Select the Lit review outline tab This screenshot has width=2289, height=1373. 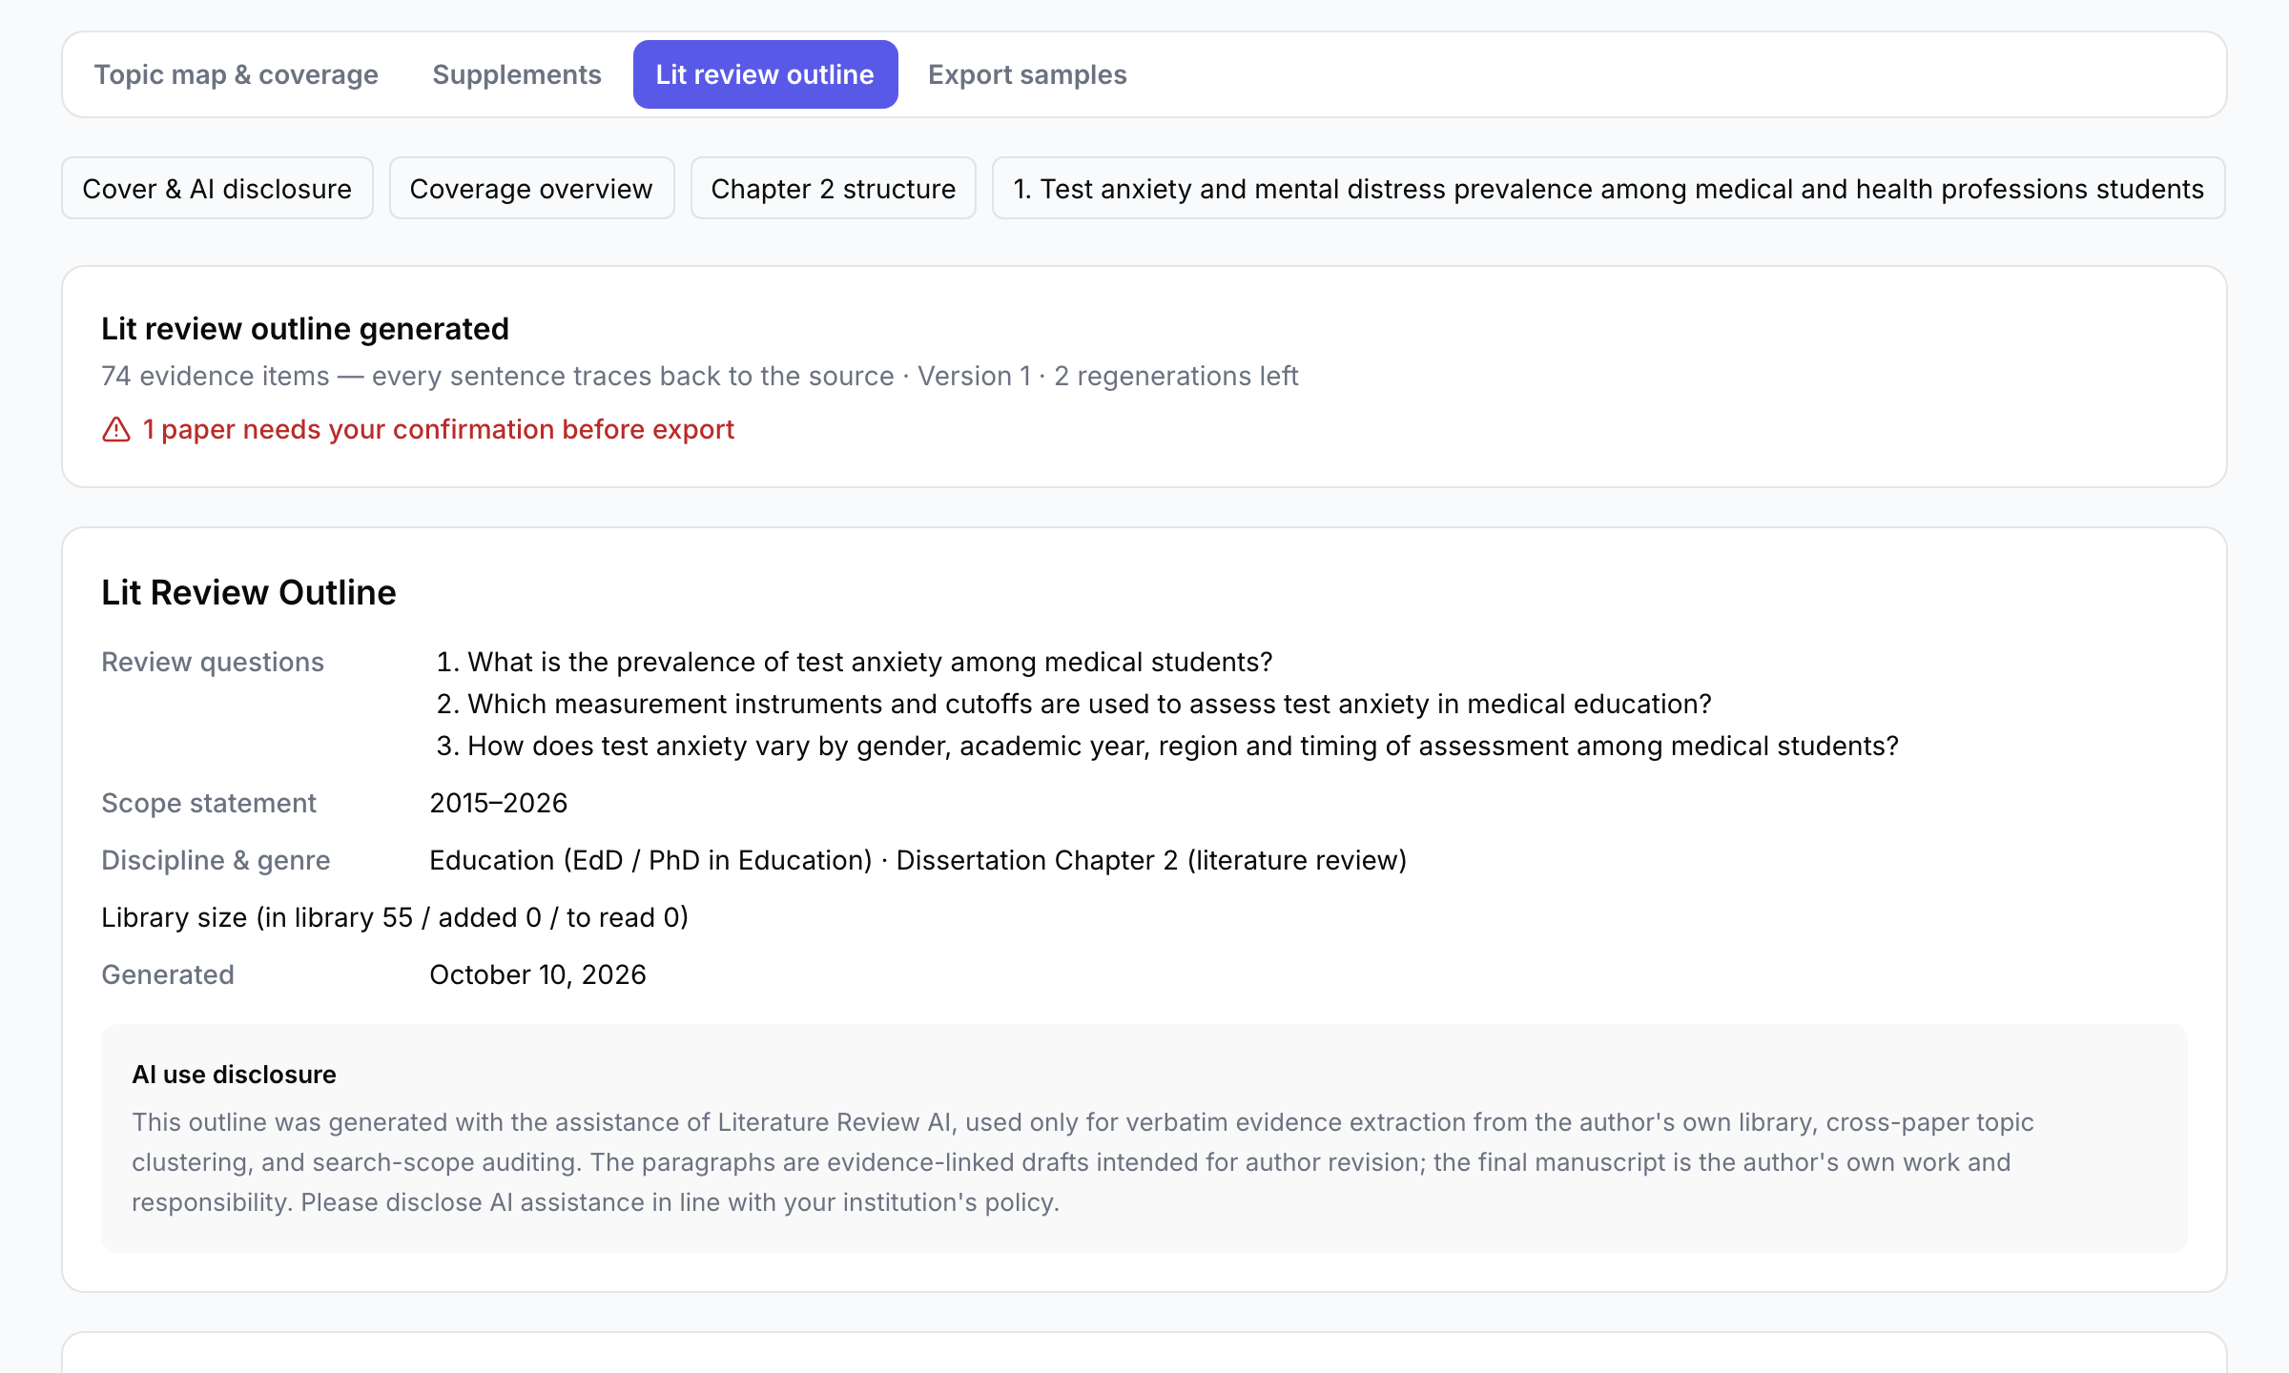(x=765, y=74)
